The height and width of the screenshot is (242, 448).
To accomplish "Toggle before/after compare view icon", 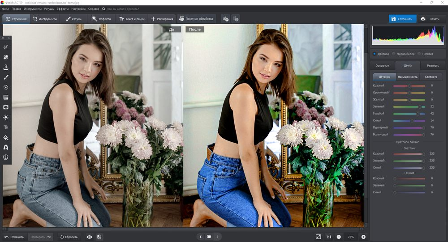I will tap(99, 237).
